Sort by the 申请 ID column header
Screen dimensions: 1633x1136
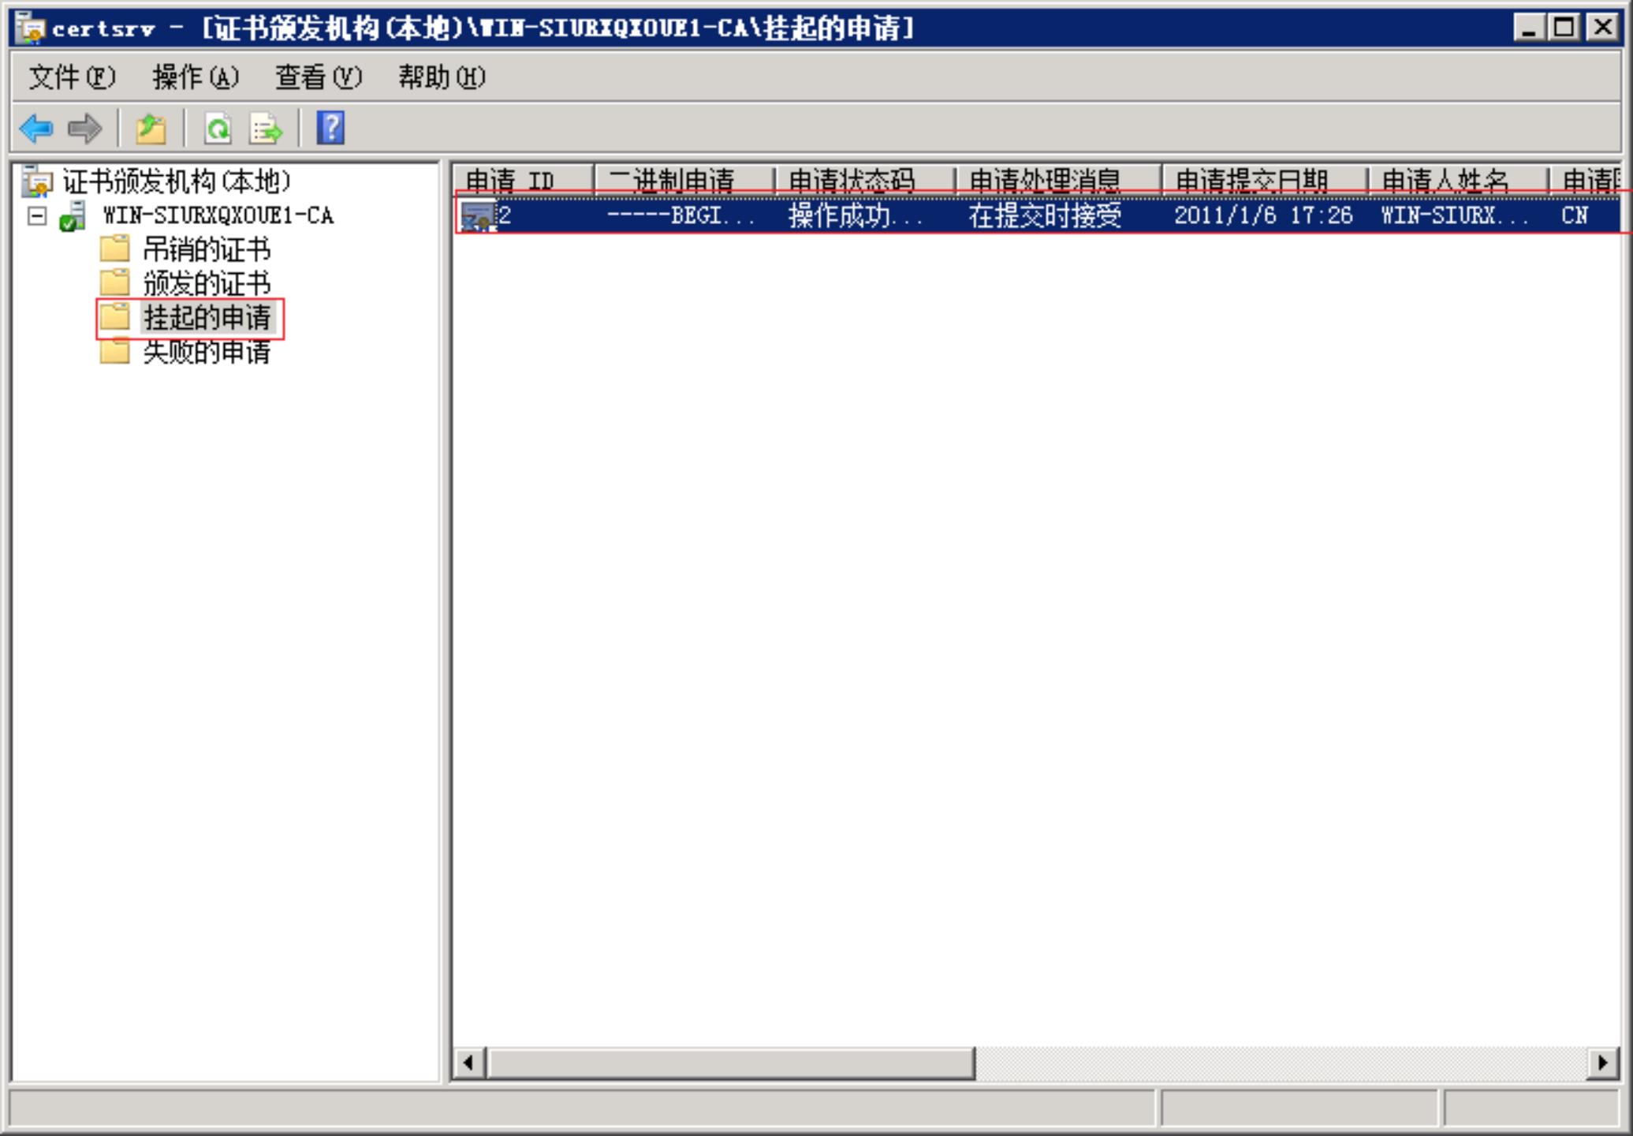tap(523, 181)
